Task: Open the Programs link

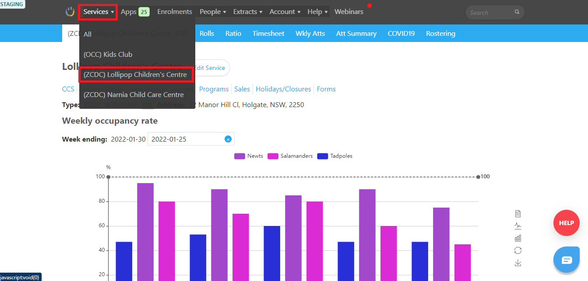Action: click(x=214, y=89)
